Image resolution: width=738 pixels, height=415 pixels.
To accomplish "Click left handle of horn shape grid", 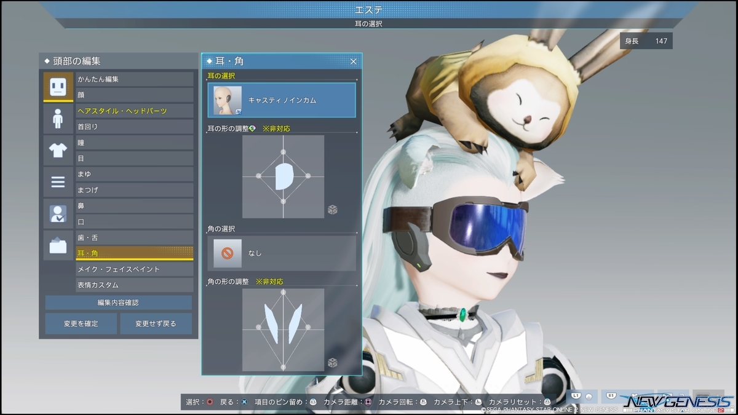I will pyautogui.click(x=258, y=327).
